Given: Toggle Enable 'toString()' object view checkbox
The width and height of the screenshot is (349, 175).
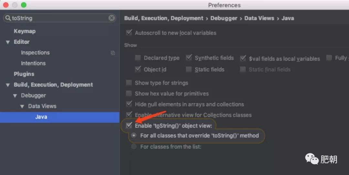Looking at the screenshot, I should [129, 126].
